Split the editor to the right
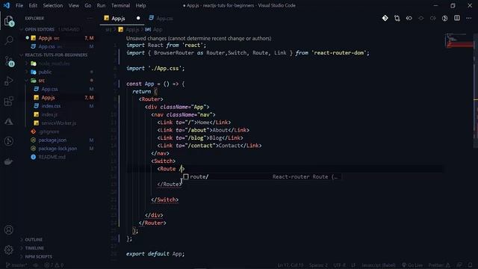The height and width of the screenshot is (269, 478). tap(456, 18)
